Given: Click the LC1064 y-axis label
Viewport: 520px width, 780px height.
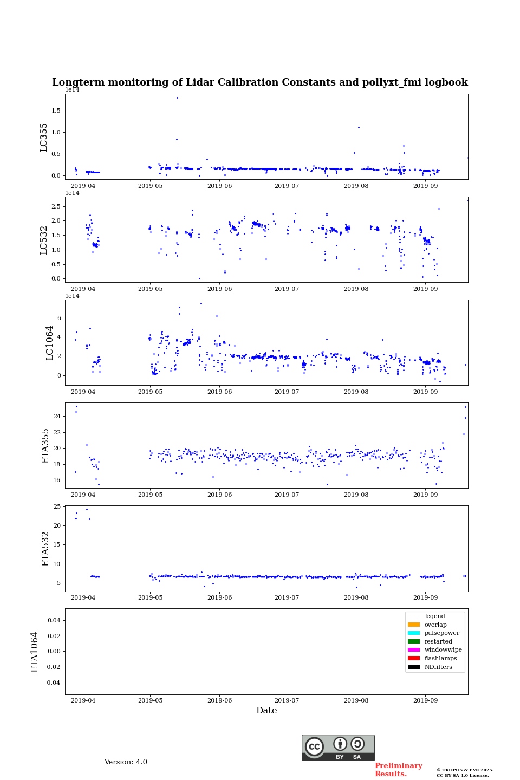Looking at the screenshot, I should (50, 343).
